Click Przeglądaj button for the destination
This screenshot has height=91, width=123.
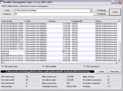(x=101, y=14)
